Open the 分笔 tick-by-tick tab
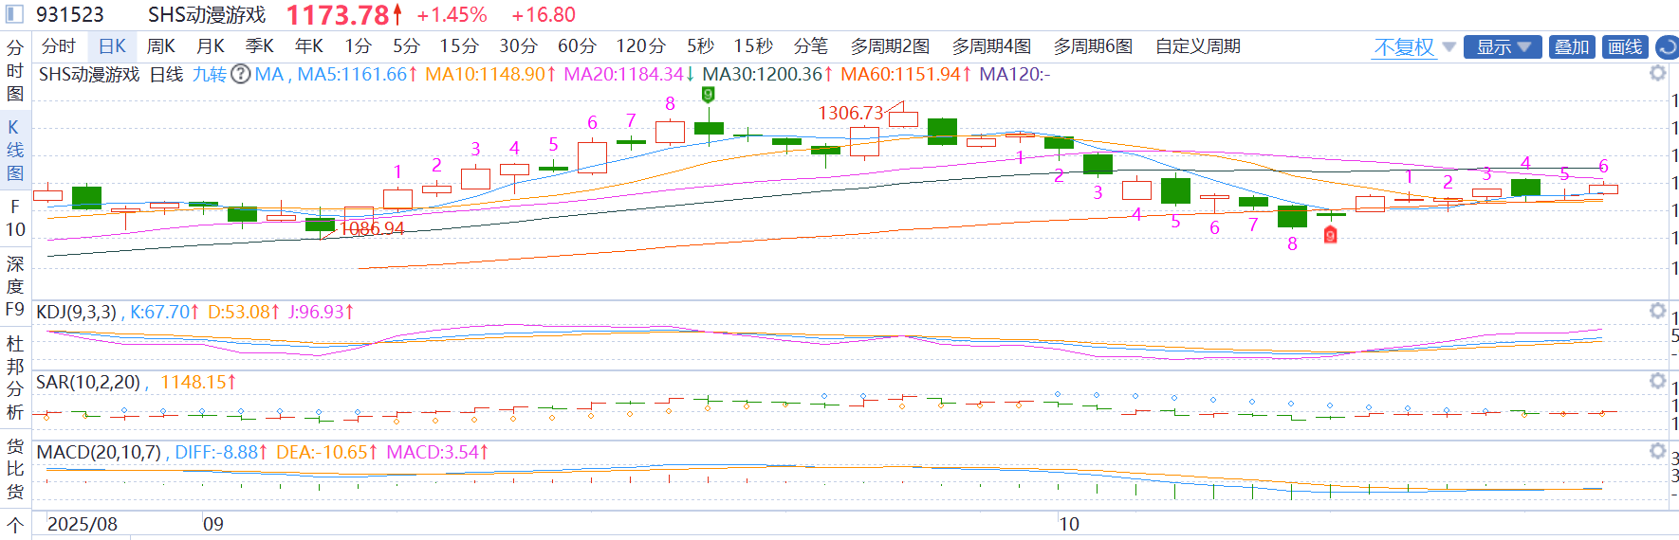The height and width of the screenshot is (540, 1679). tap(811, 46)
